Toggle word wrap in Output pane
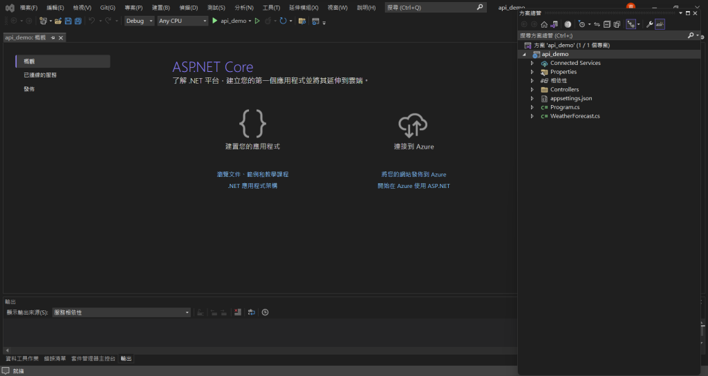This screenshot has height=376, width=708. coord(252,312)
